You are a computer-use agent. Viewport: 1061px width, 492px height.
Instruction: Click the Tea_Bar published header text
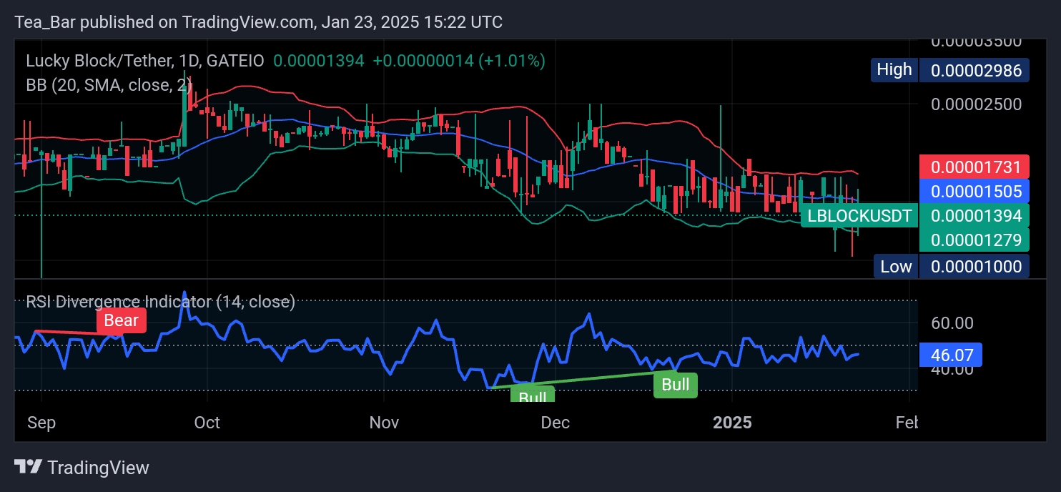pos(259,22)
